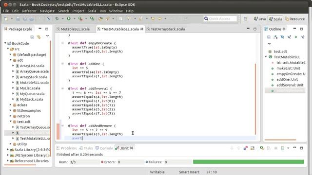Switch to Resource perspective
This screenshot has width=312, height=175.
tap(295, 19)
